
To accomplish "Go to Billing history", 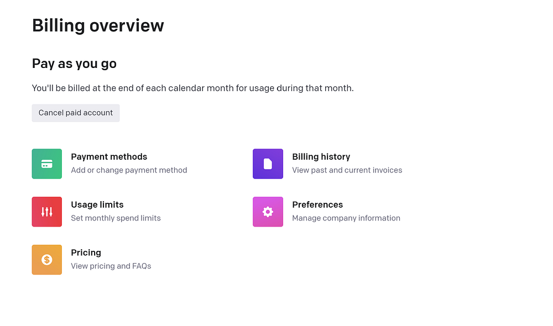I will pyautogui.click(x=321, y=157).
